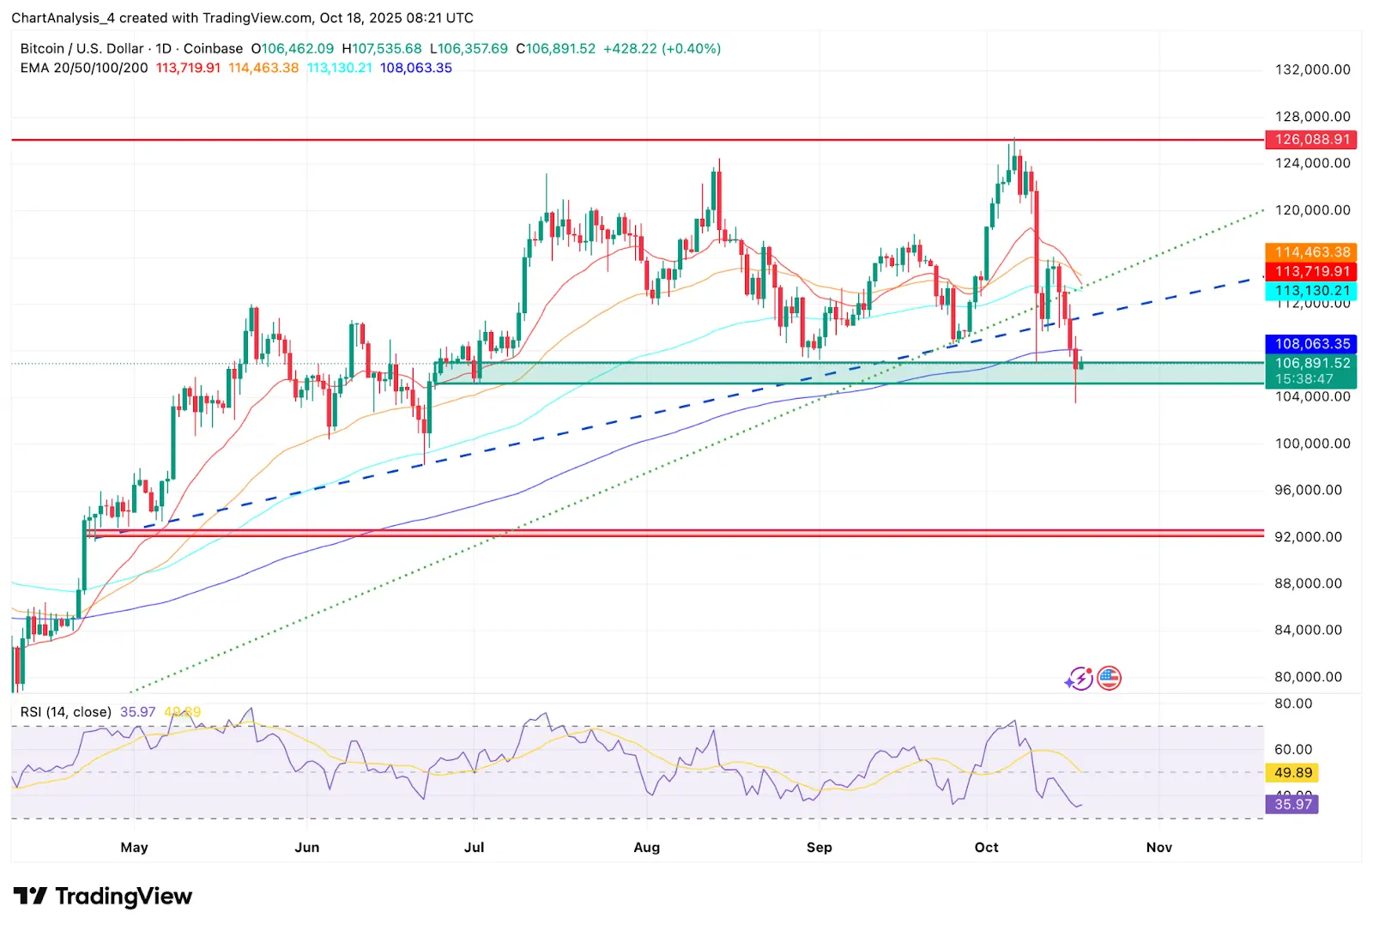Click the orange 114,463.38 EMA price tag
Image resolution: width=1373 pixels, height=930 pixels.
(1311, 252)
